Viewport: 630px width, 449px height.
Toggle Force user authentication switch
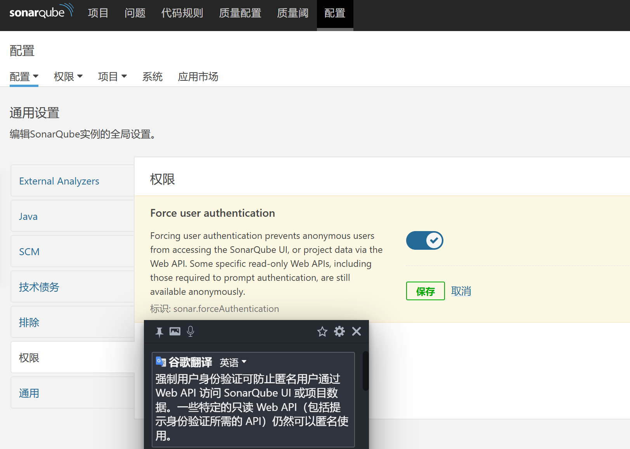click(425, 240)
